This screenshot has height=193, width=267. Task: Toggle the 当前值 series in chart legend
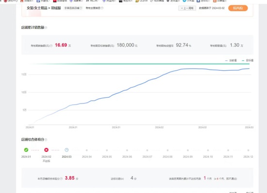231,60
